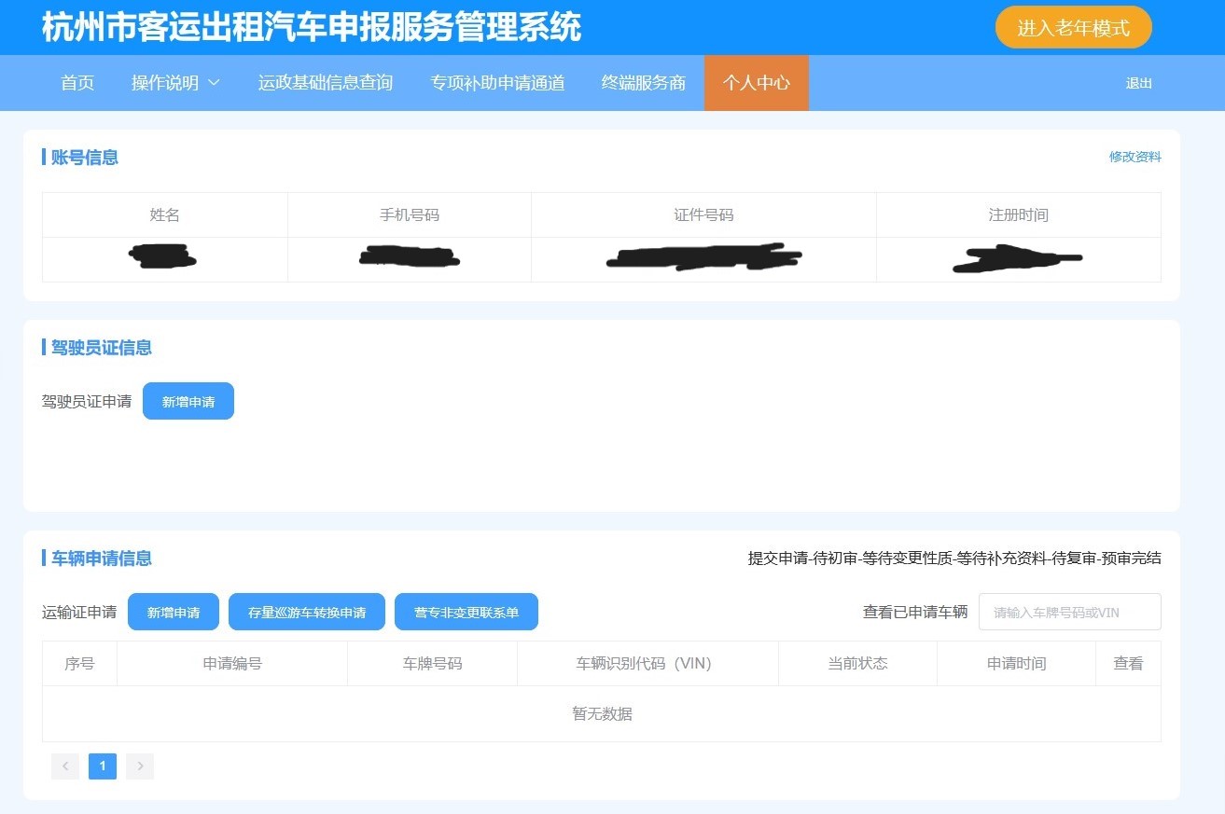
Task: Click the 申请时间 column header
Action: [1016, 664]
